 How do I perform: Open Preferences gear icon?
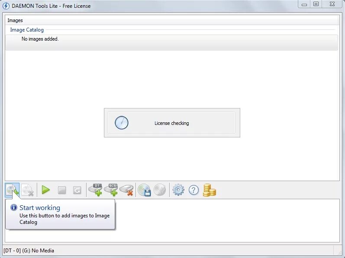click(178, 190)
